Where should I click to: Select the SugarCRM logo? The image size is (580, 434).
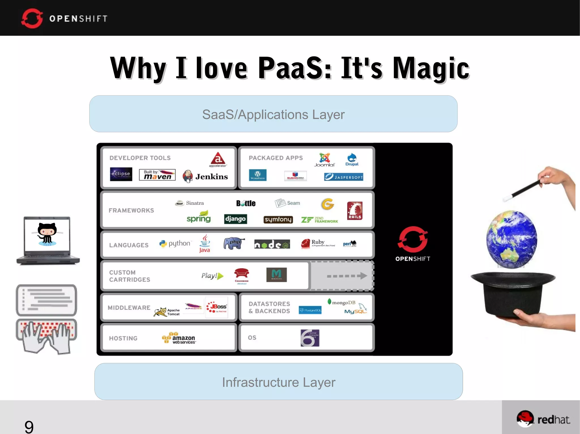[295, 176]
